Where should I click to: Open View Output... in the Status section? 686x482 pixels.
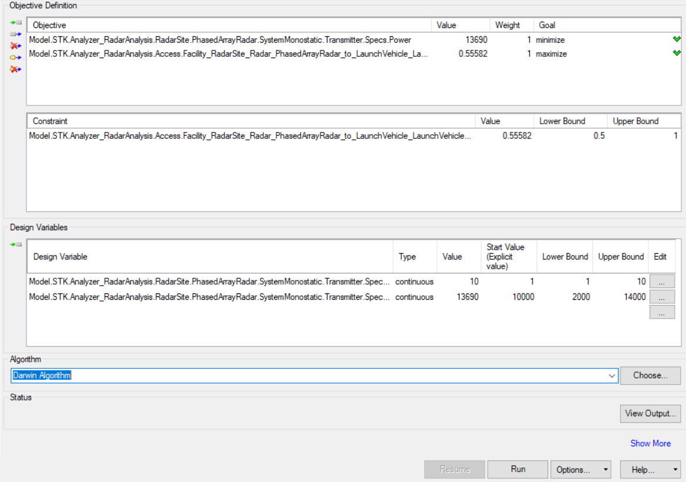pyautogui.click(x=650, y=413)
